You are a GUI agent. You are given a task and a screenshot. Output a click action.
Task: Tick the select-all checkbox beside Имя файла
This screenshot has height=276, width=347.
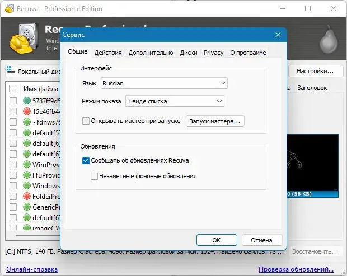coord(13,89)
